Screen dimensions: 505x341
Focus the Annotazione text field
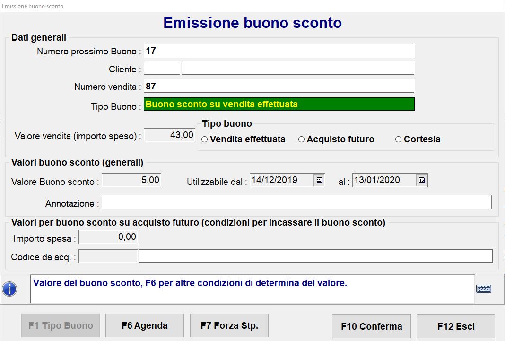(296, 202)
